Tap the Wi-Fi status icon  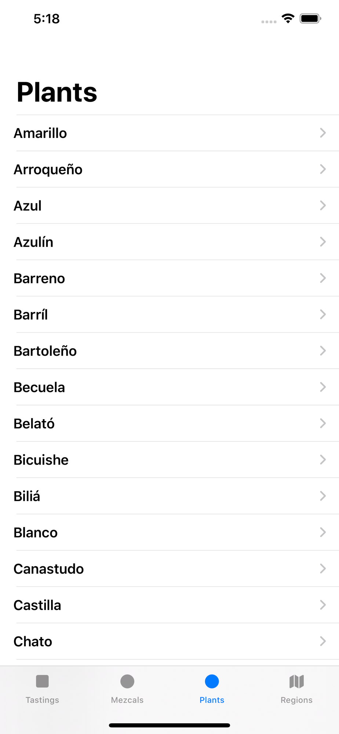288,18
